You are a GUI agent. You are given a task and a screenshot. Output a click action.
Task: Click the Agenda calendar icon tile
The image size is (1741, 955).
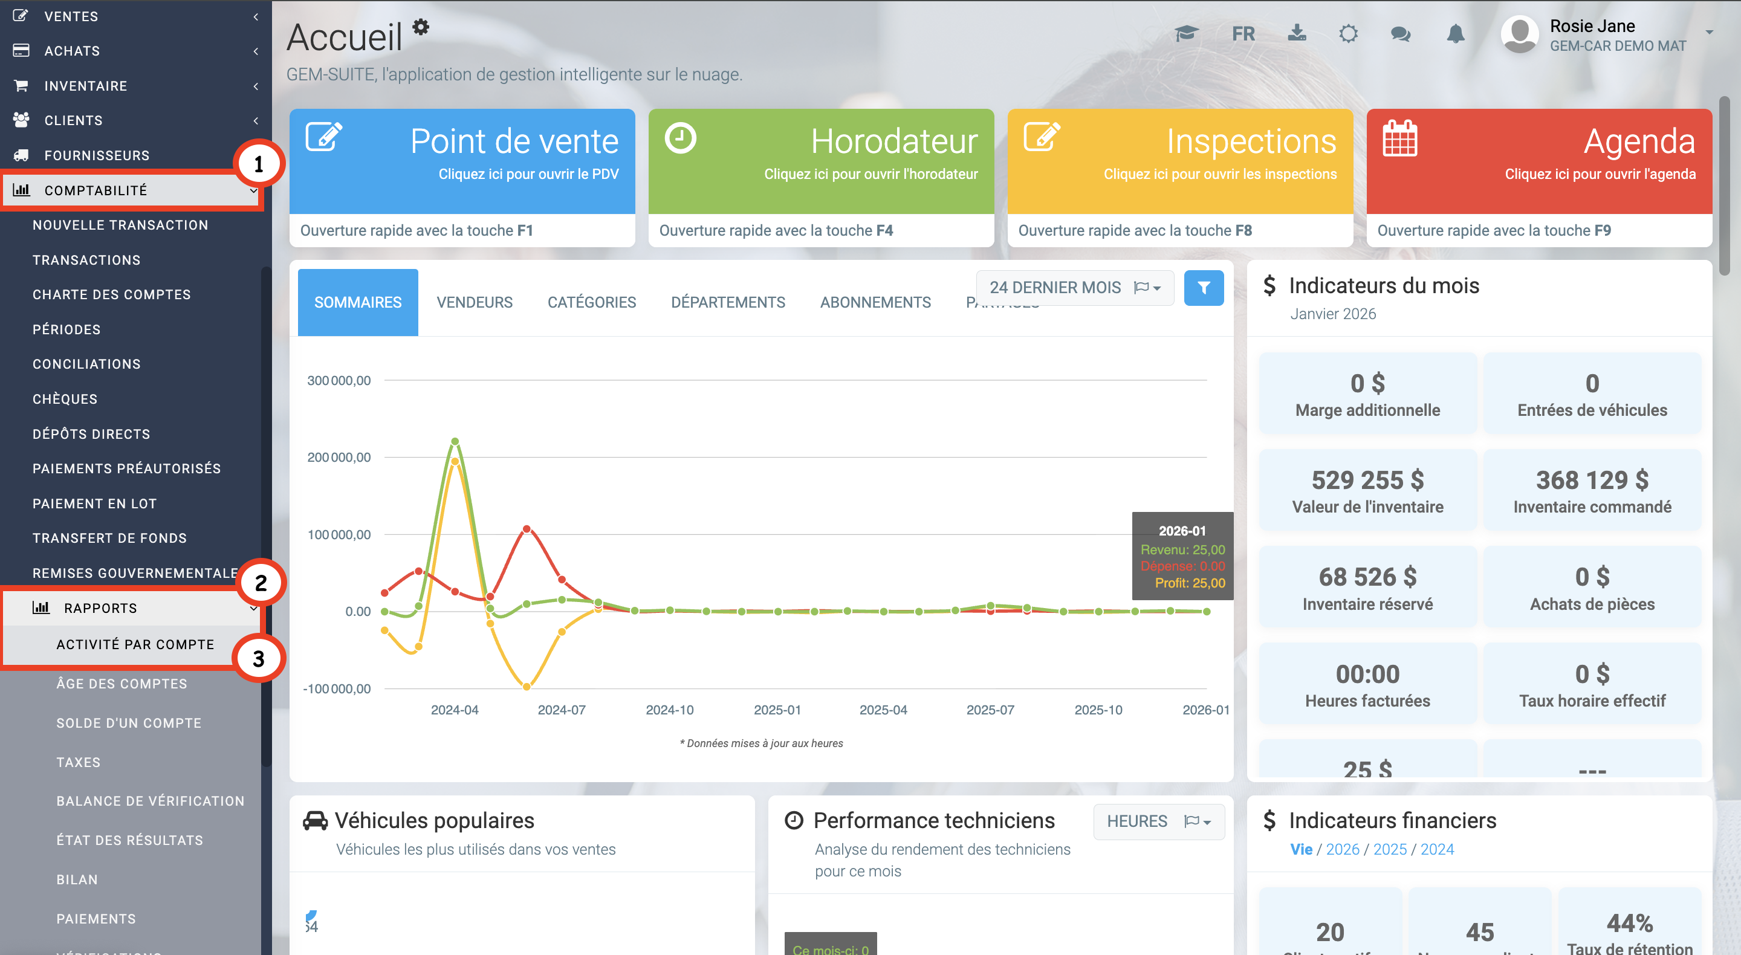click(1399, 139)
